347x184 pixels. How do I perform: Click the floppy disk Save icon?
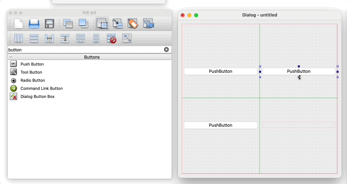pyautogui.click(x=50, y=24)
